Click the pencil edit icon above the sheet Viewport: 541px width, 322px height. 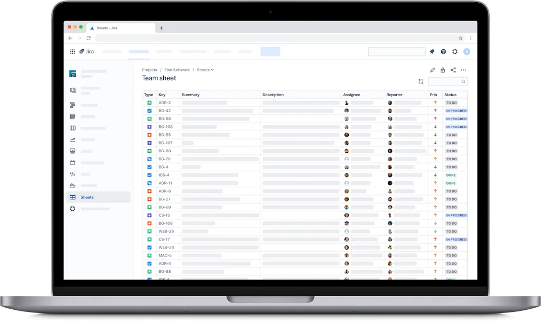click(433, 70)
